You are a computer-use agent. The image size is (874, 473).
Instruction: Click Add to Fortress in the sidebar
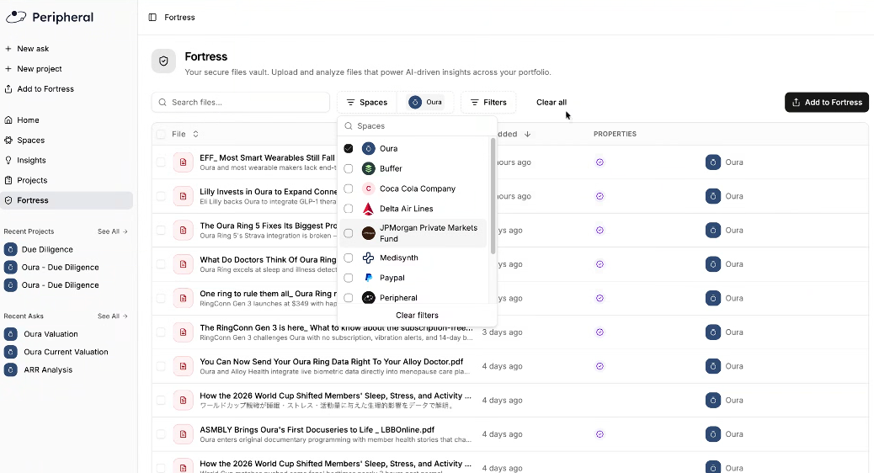point(67,88)
